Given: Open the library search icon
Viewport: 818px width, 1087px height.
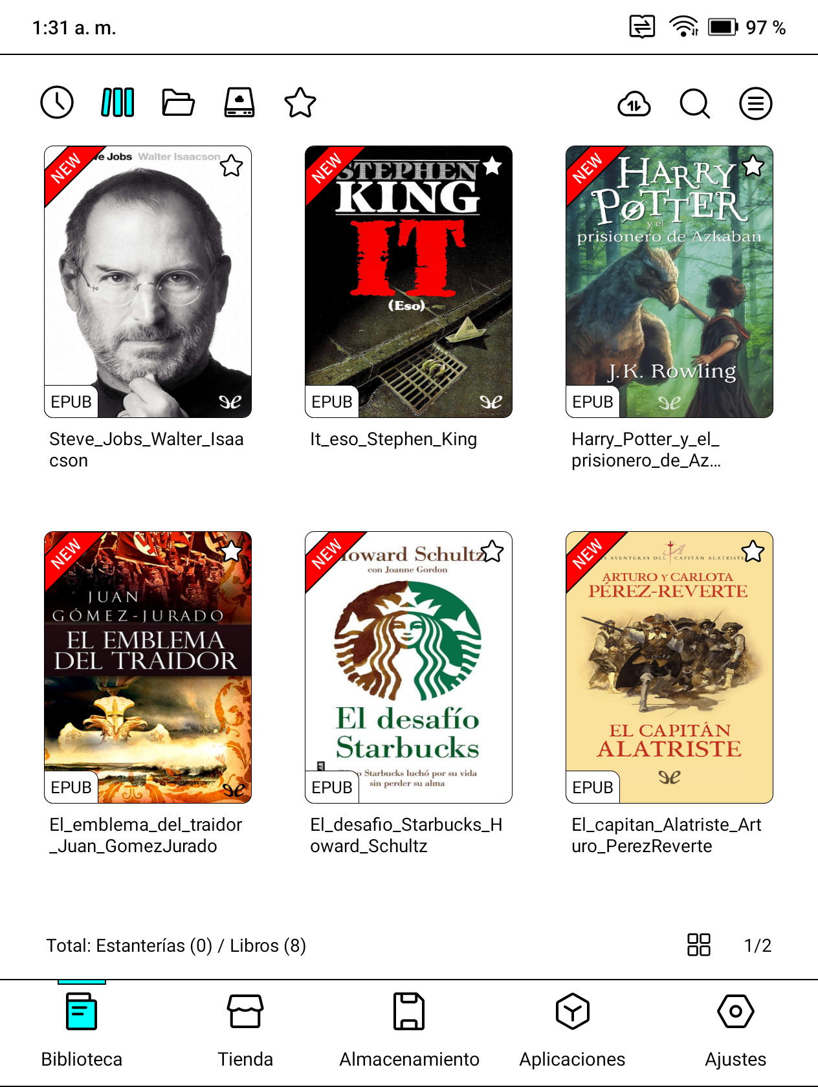Looking at the screenshot, I should coord(695,104).
